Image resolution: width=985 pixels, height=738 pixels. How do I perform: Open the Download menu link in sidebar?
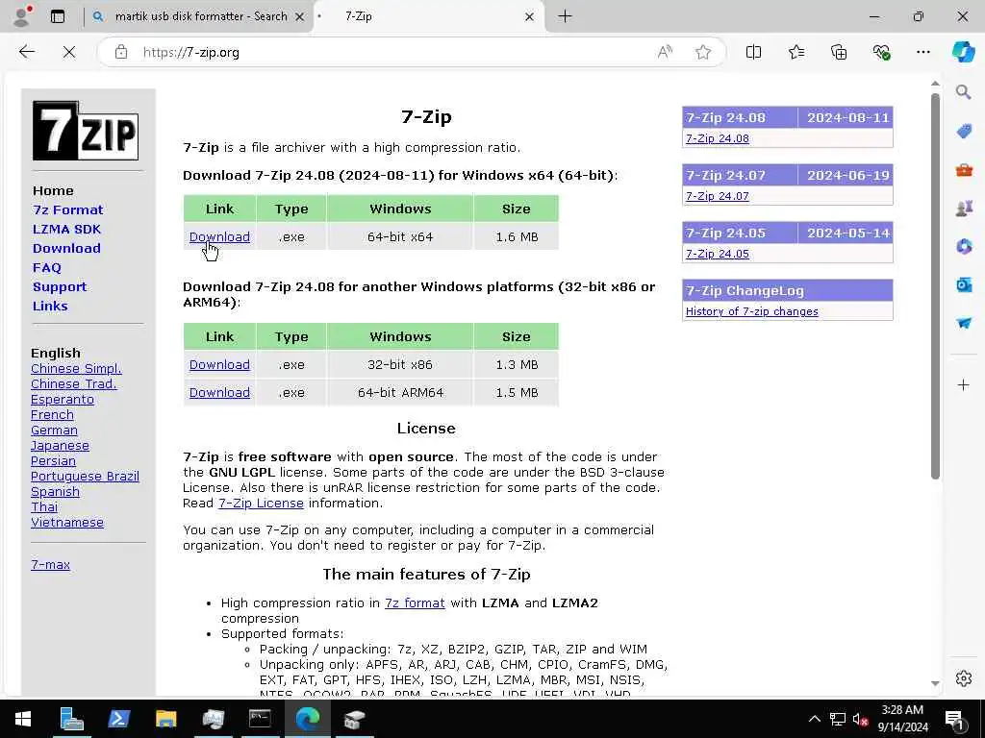pos(66,248)
